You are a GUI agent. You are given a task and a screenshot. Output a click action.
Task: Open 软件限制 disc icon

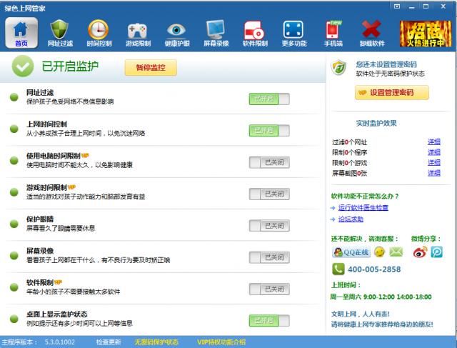point(255,33)
